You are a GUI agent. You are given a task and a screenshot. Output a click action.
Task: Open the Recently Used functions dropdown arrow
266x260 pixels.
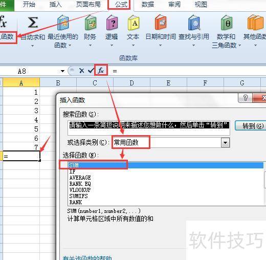[70, 46]
